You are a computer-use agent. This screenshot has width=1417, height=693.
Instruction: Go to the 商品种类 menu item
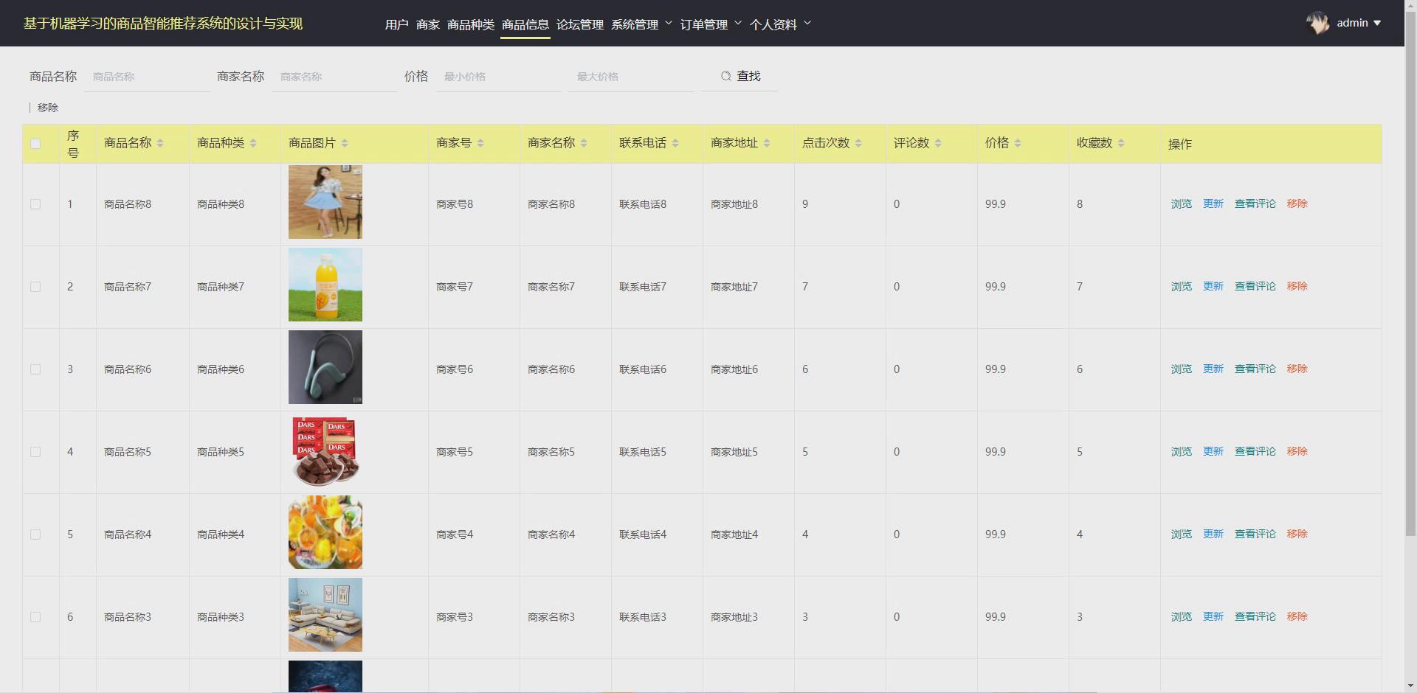(471, 24)
